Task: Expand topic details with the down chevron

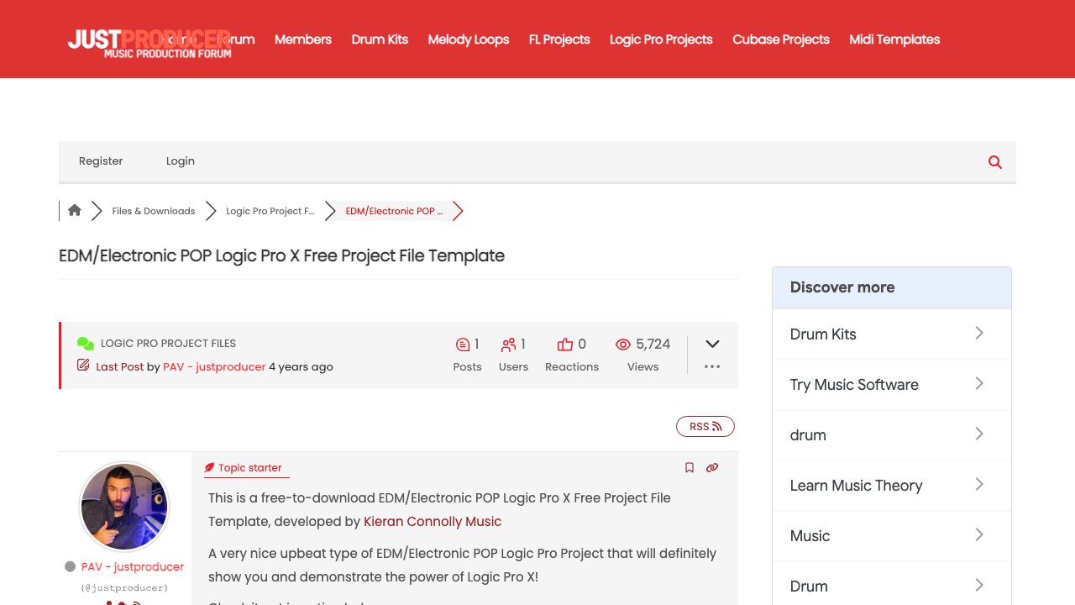Action: coord(712,344)
